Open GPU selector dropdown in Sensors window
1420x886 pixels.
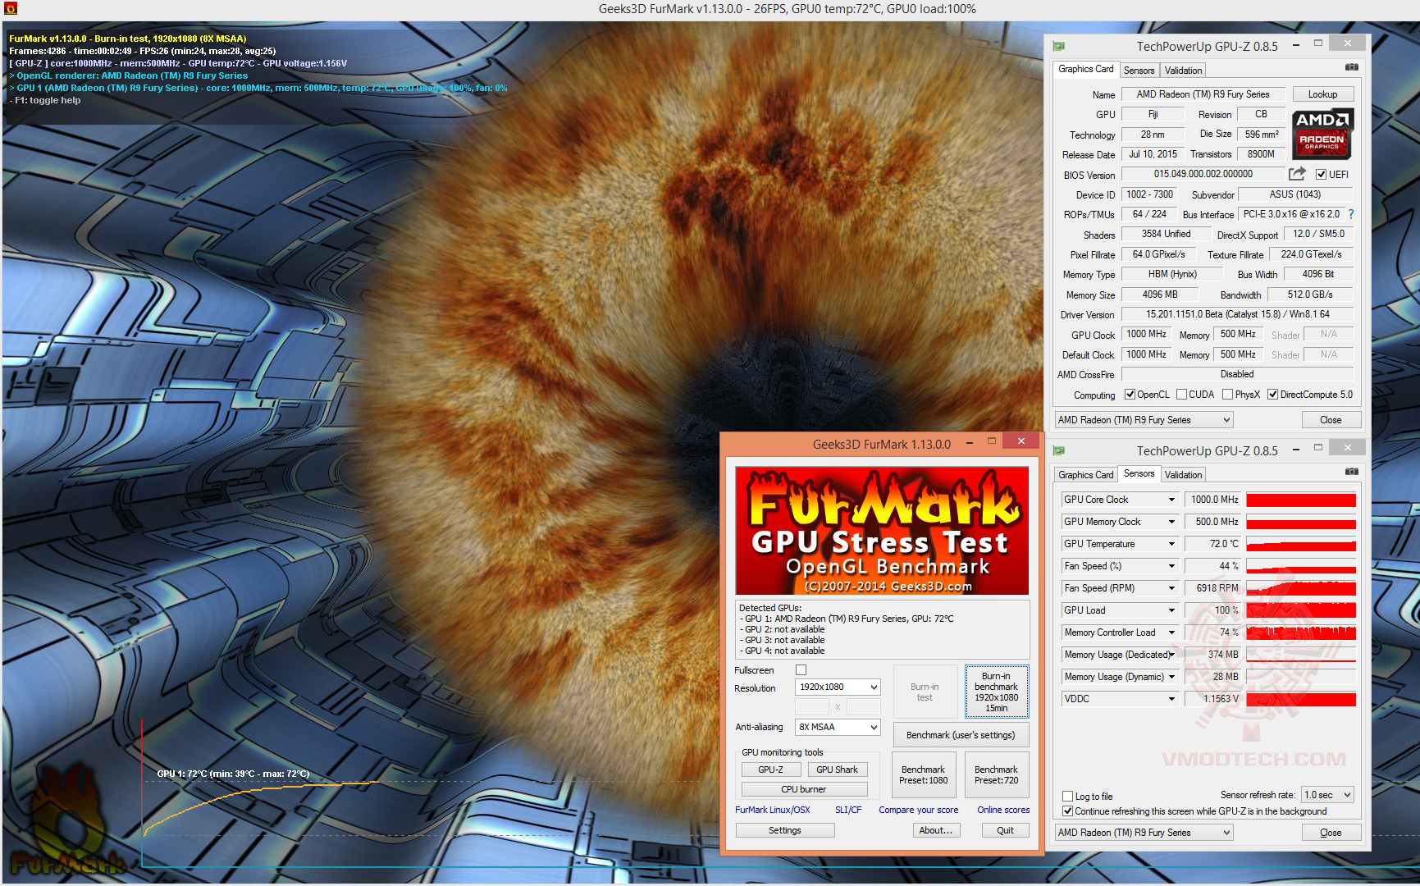coord(1144,833)
